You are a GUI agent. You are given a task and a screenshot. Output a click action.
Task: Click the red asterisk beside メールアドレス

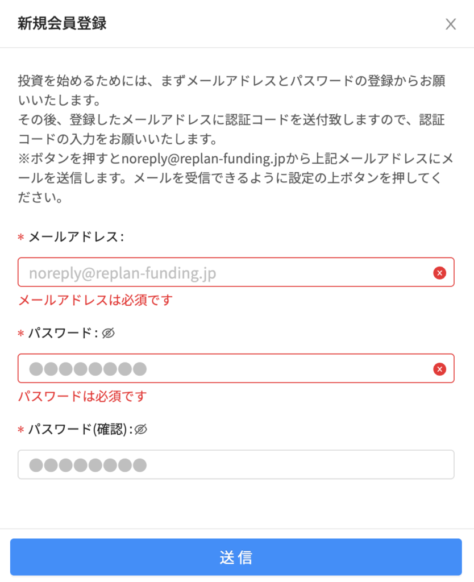click(x=21, y=238)
